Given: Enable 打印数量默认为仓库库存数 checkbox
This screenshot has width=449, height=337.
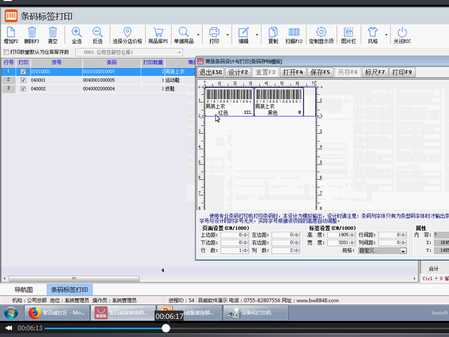Looking at the screenshot, I should 6,52.
